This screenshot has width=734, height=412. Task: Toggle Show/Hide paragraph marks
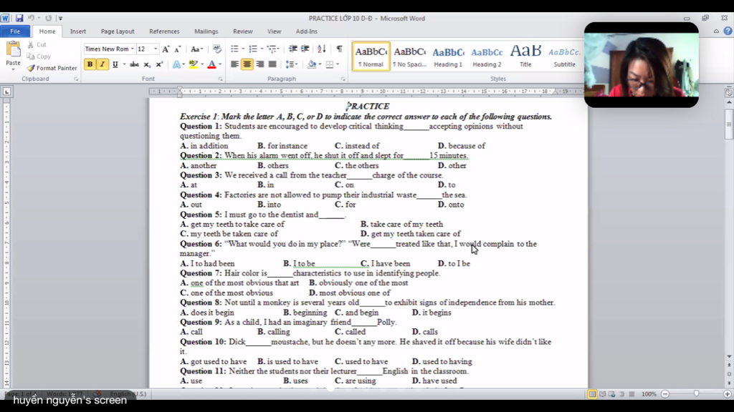click(x=339, y=49)
